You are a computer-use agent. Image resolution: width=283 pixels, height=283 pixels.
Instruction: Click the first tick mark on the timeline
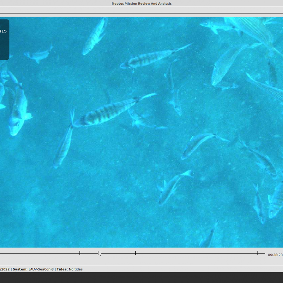point(80,253)
